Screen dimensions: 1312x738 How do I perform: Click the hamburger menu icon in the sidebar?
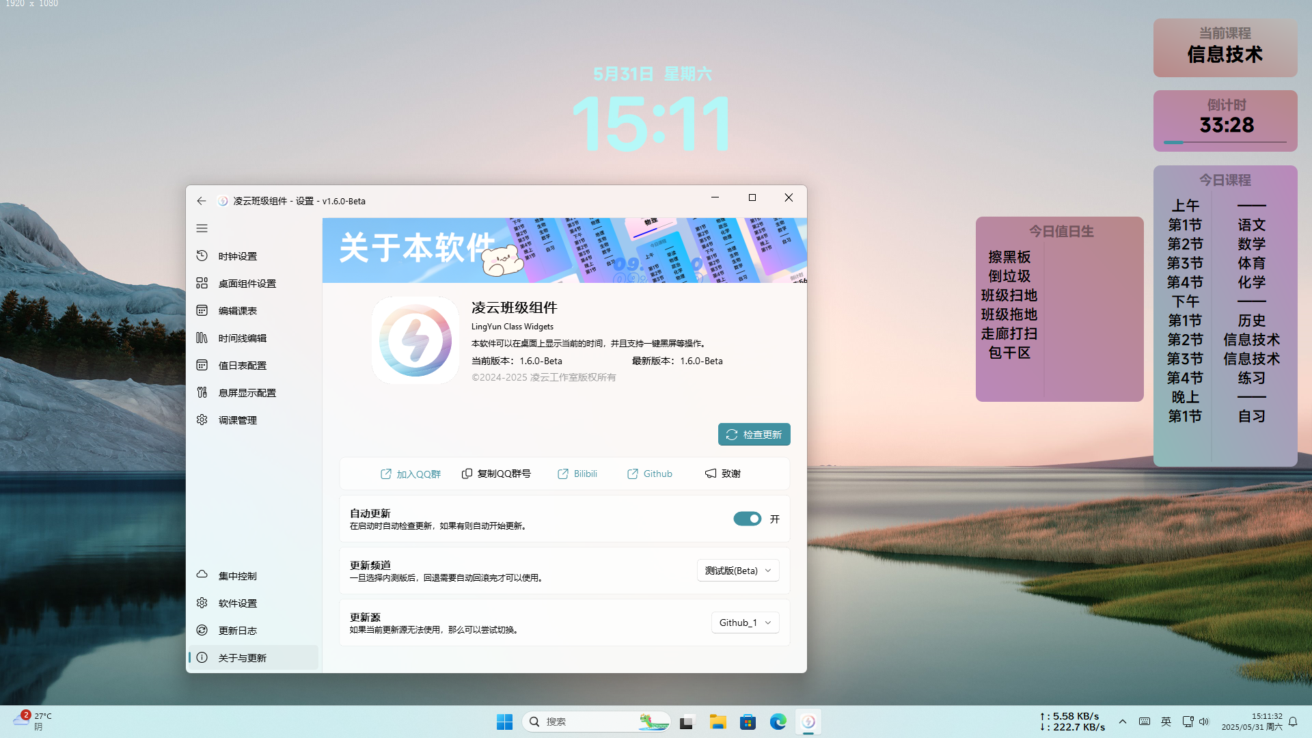tap(202, 228)
